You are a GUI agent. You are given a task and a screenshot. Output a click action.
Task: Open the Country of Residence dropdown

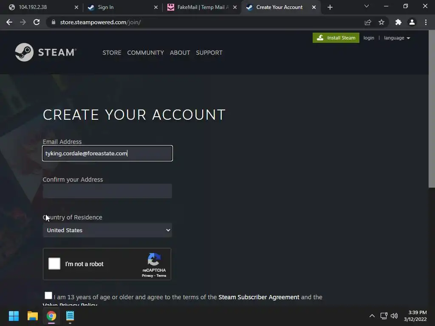[x=107, y=230]
